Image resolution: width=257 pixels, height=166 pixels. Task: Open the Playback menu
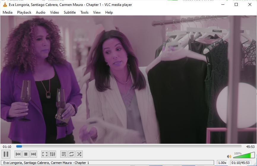coord(24,12)
